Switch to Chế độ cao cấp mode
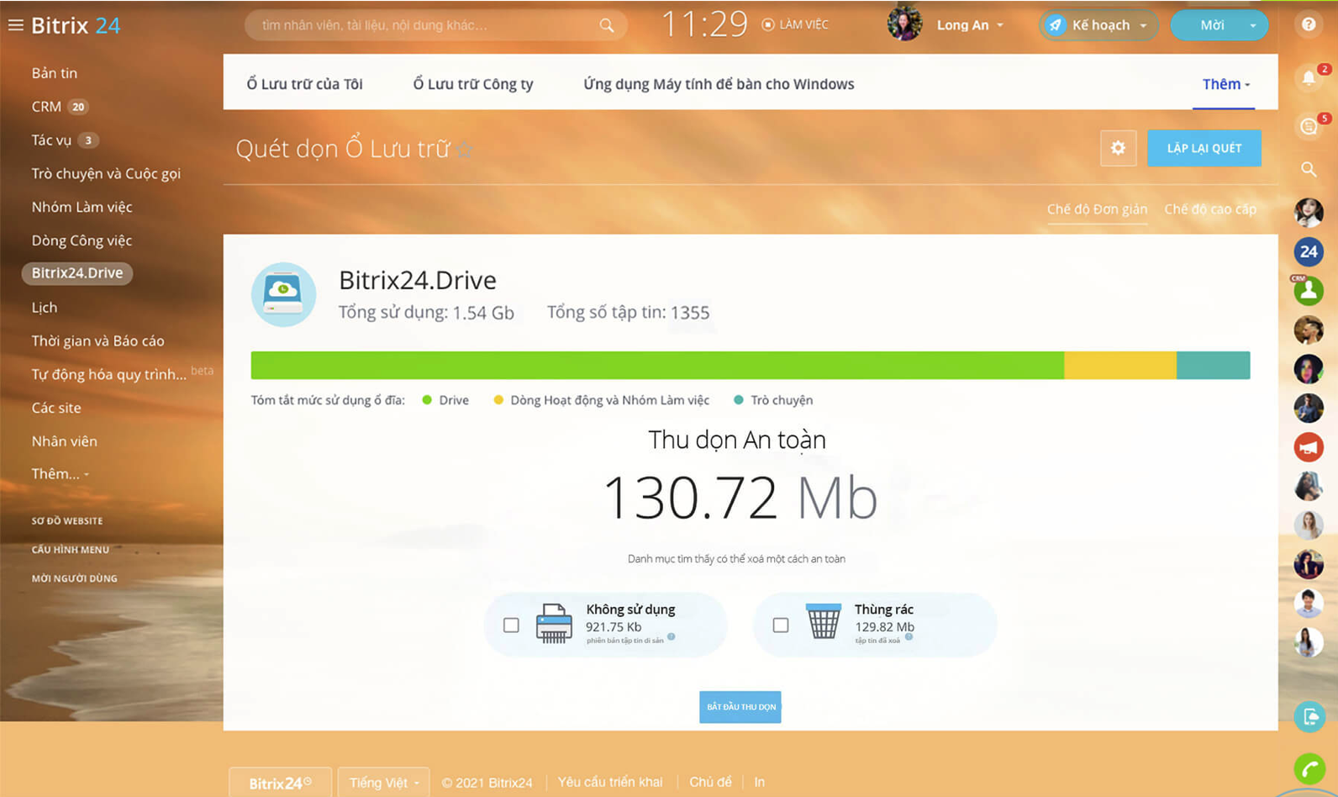Image resolution: width=1338 pixels, height=797 pixels. pyautogui.click(x=1210, y=209)
